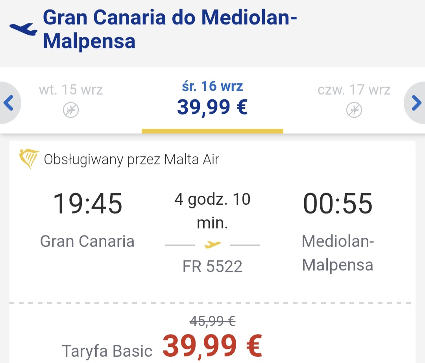This screenshot has height=363, width=425.
Task: Select the śr. 16 wrz date tab
Action: 213,100
